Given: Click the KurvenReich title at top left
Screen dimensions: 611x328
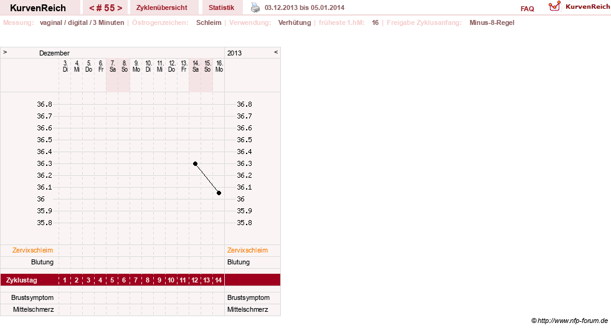Looking at the screenshot, I should (38, 8).
